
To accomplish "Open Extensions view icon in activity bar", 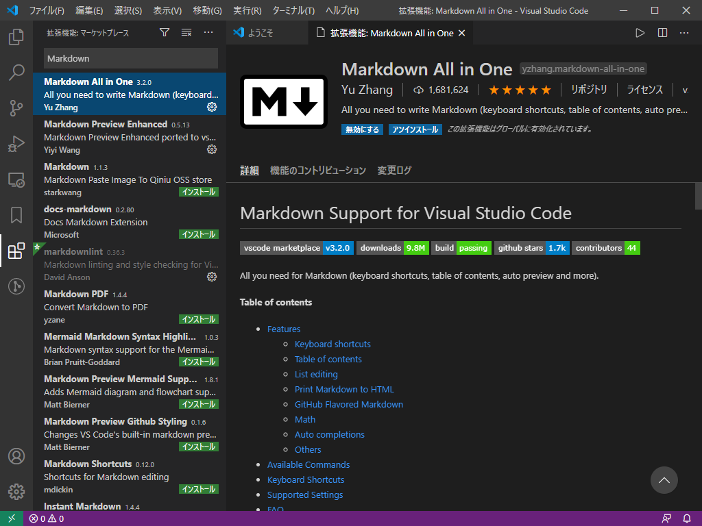I will click(x=16, y=251).
